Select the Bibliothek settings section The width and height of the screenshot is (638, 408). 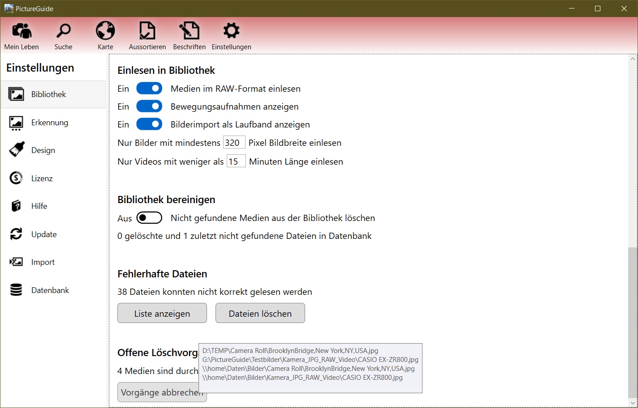coord(53,94)
